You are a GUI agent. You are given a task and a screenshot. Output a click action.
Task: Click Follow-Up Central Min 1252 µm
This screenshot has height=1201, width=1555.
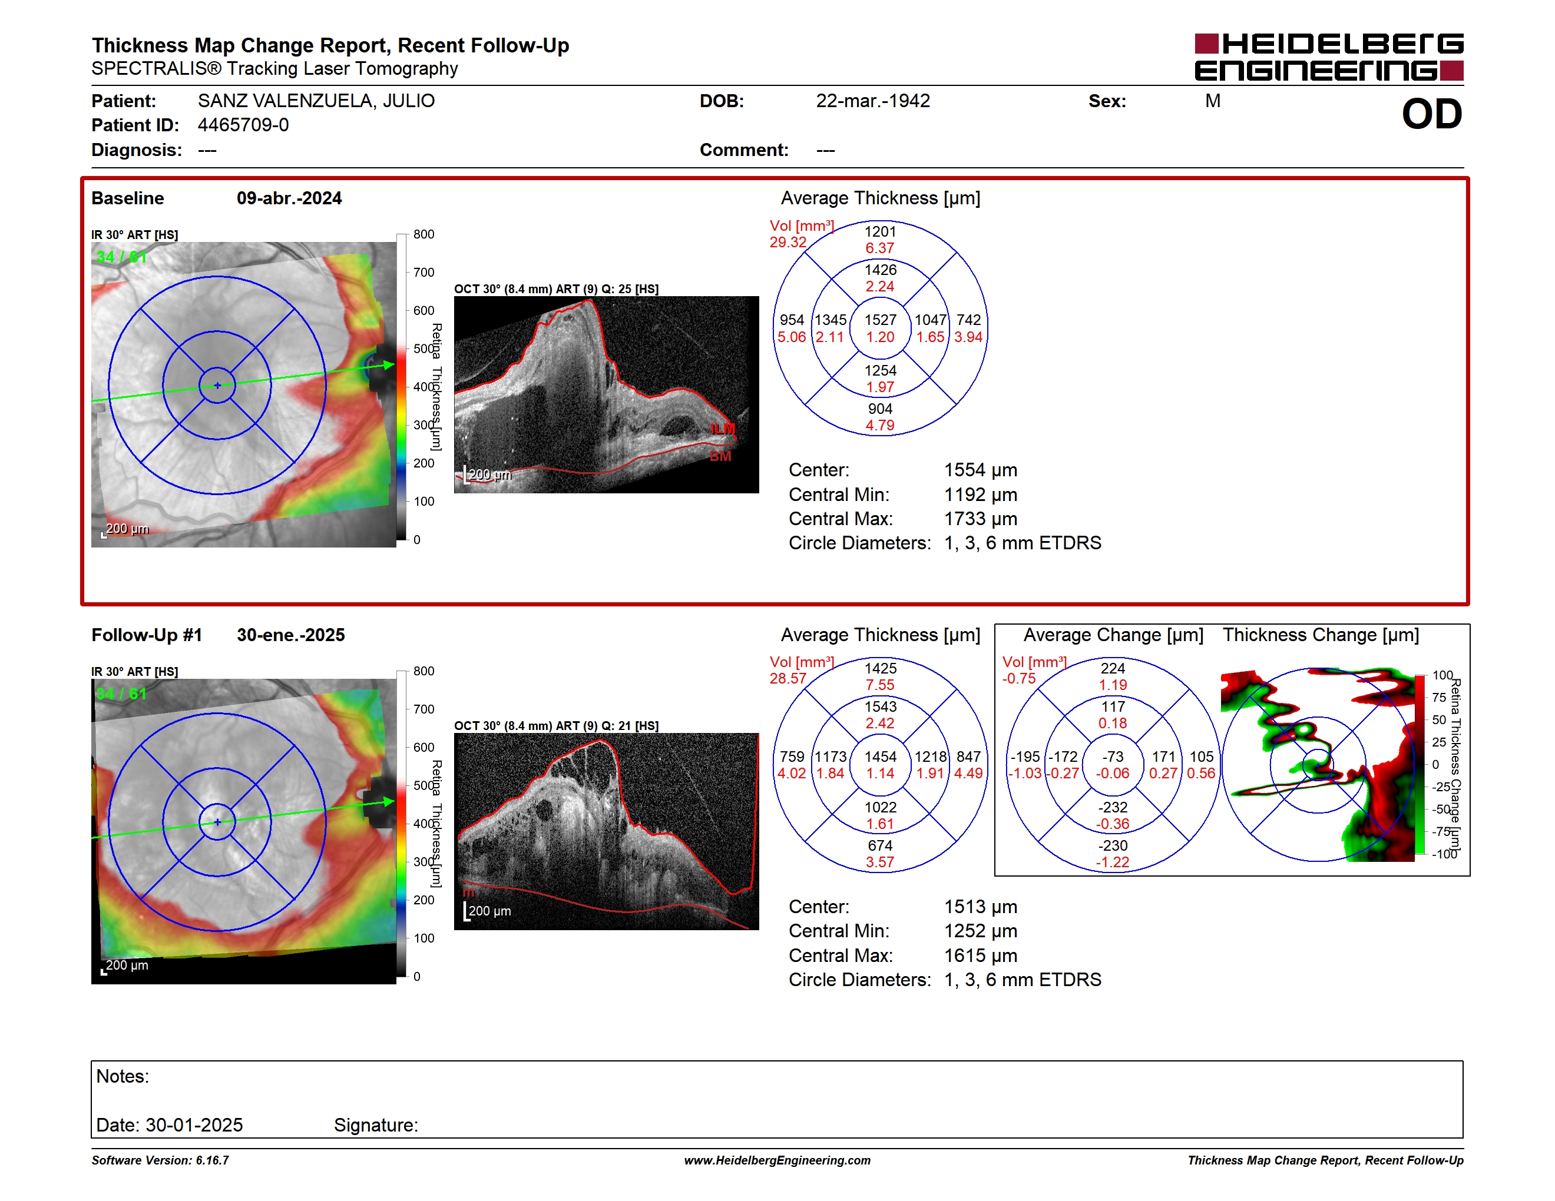(x=981, y=931)
